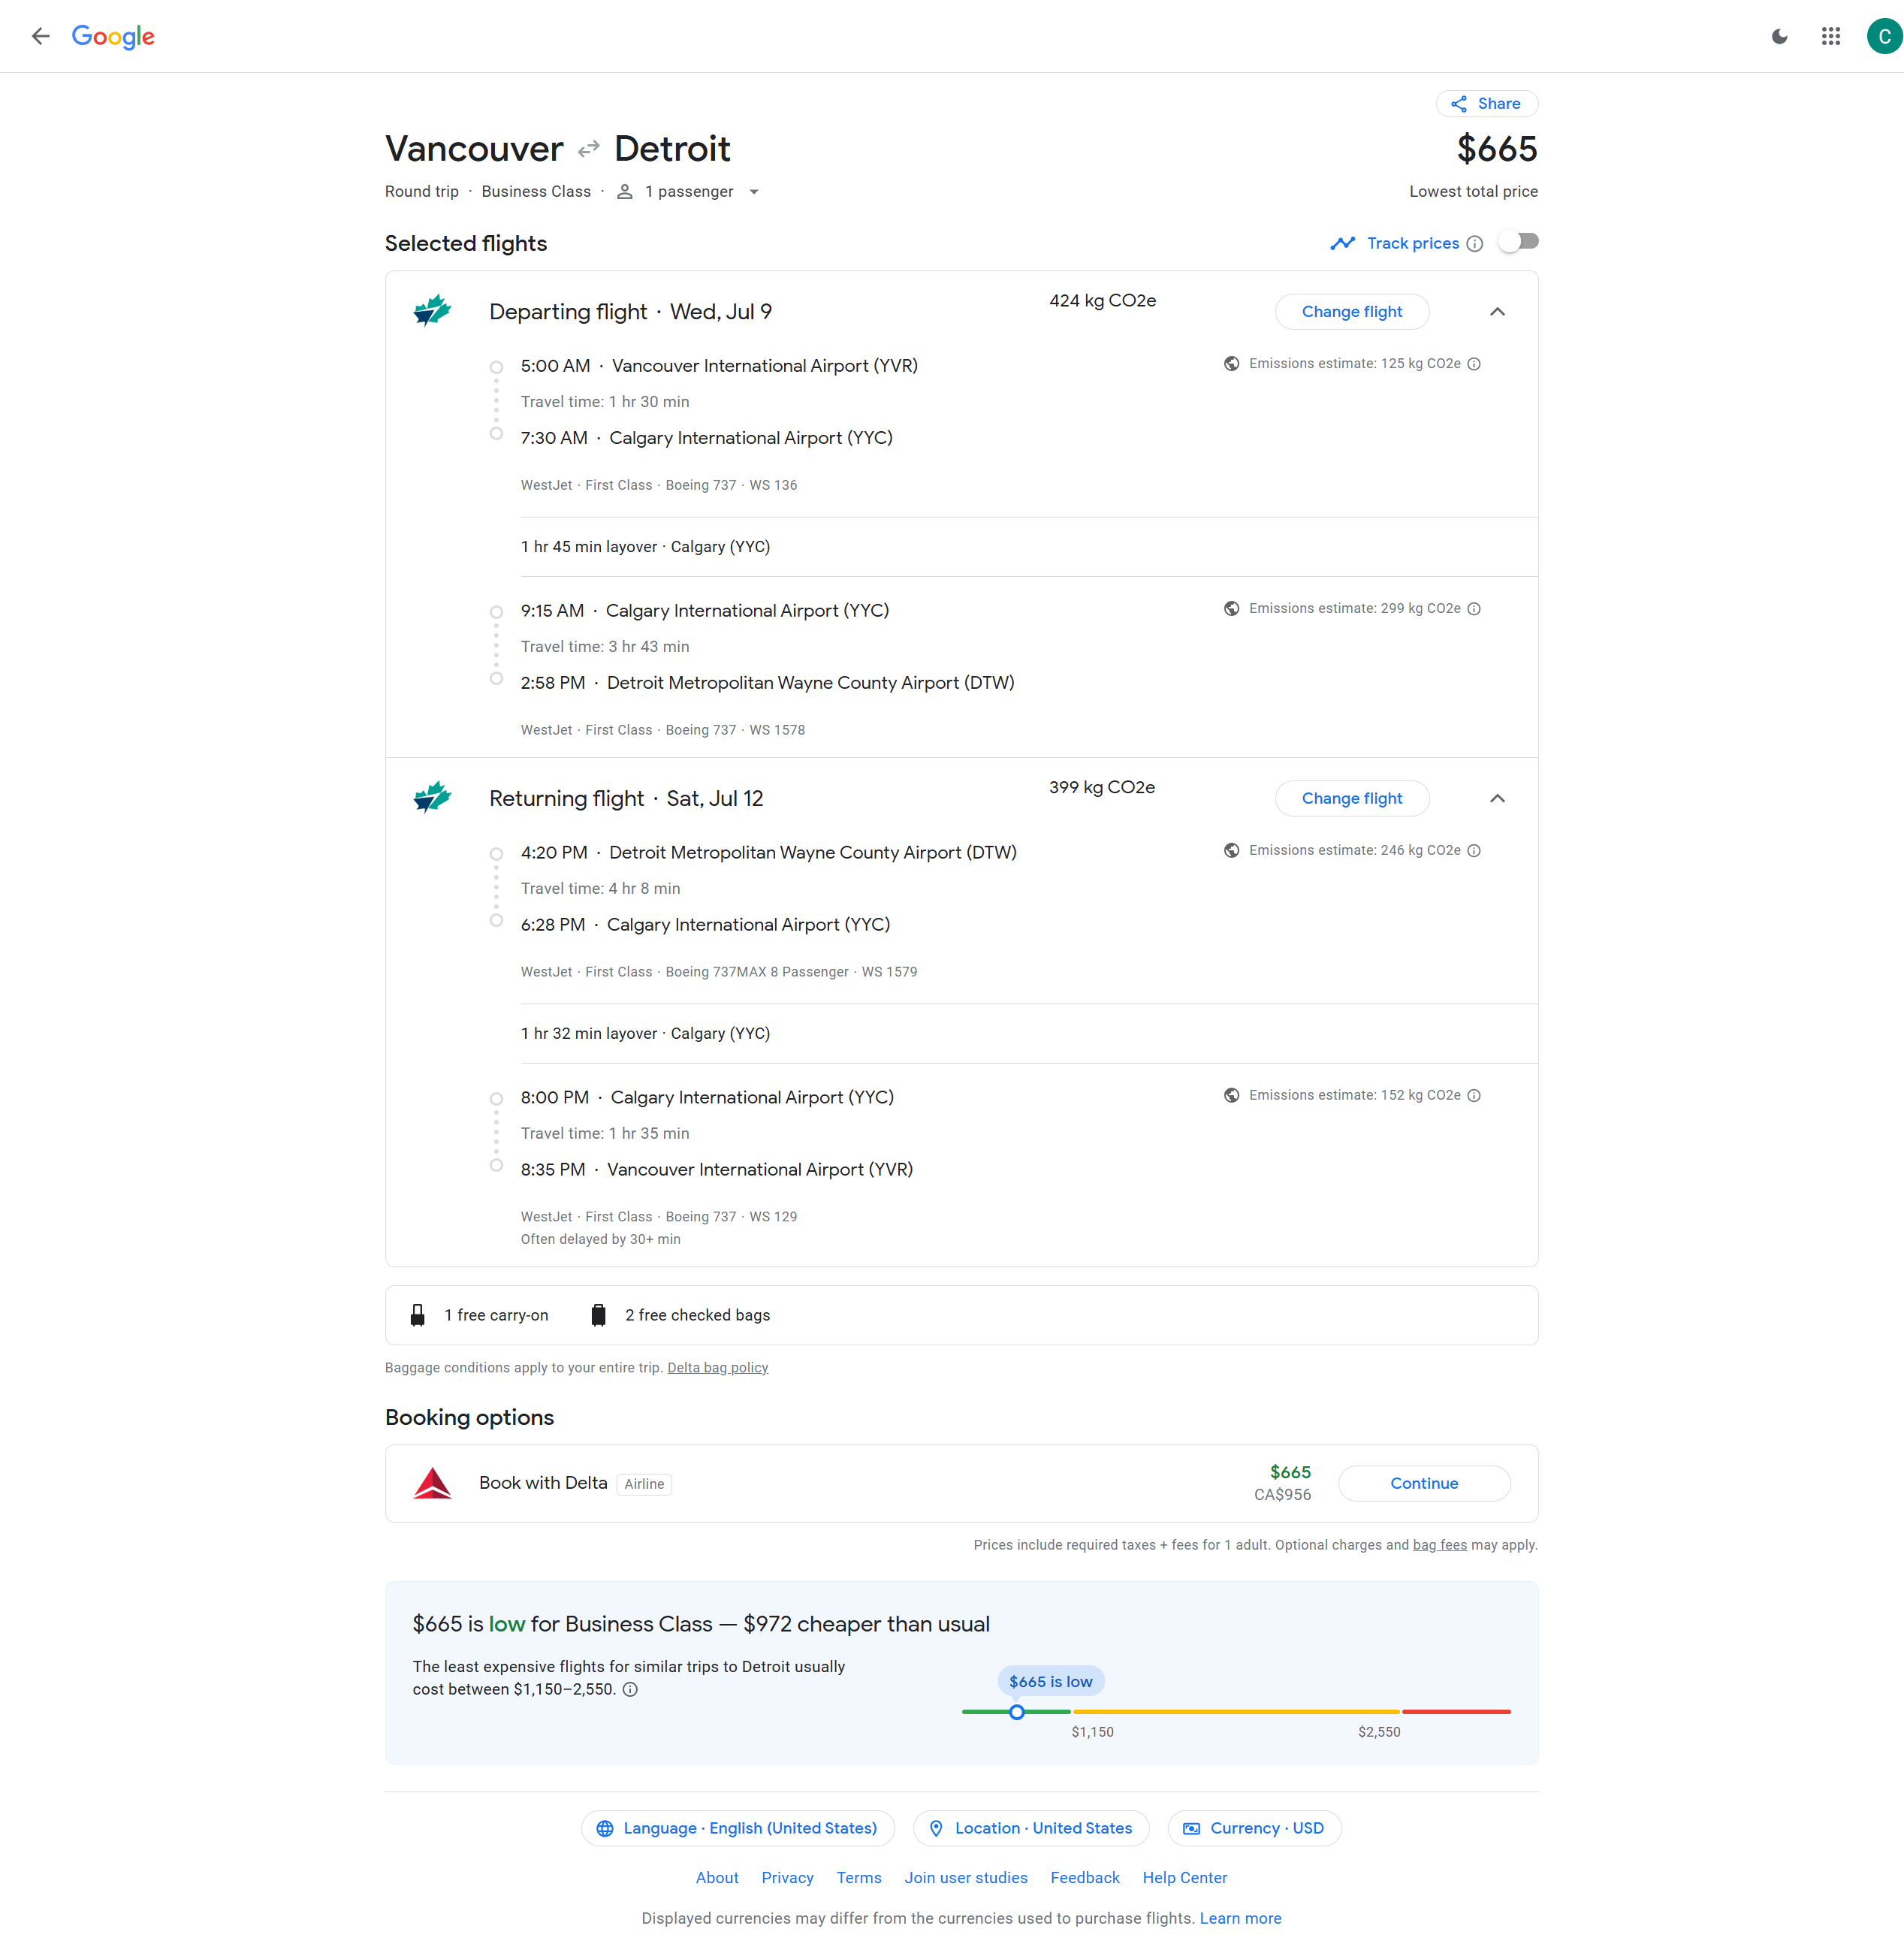Open the Delta bag policy link
Viewport: 1904px width, 1956px height.
pyautogui.click(x=717, y=1367)
